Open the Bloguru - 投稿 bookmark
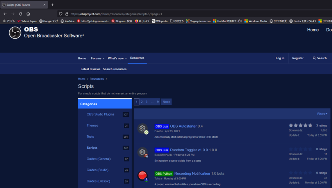The image size is (332, 188). click(x=122, y=21)
